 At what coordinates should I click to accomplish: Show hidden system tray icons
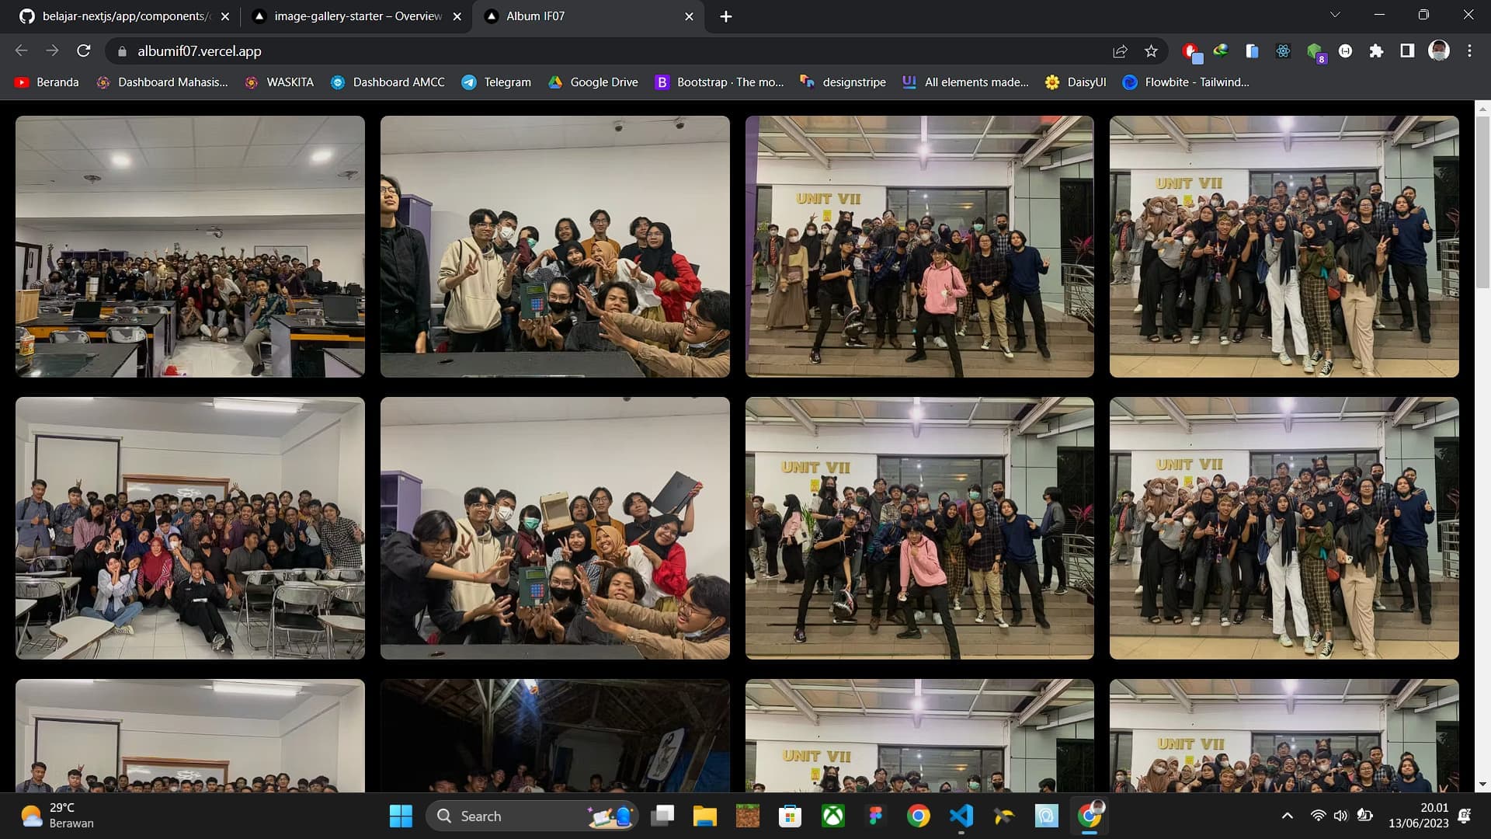[x=1287, y=816]
